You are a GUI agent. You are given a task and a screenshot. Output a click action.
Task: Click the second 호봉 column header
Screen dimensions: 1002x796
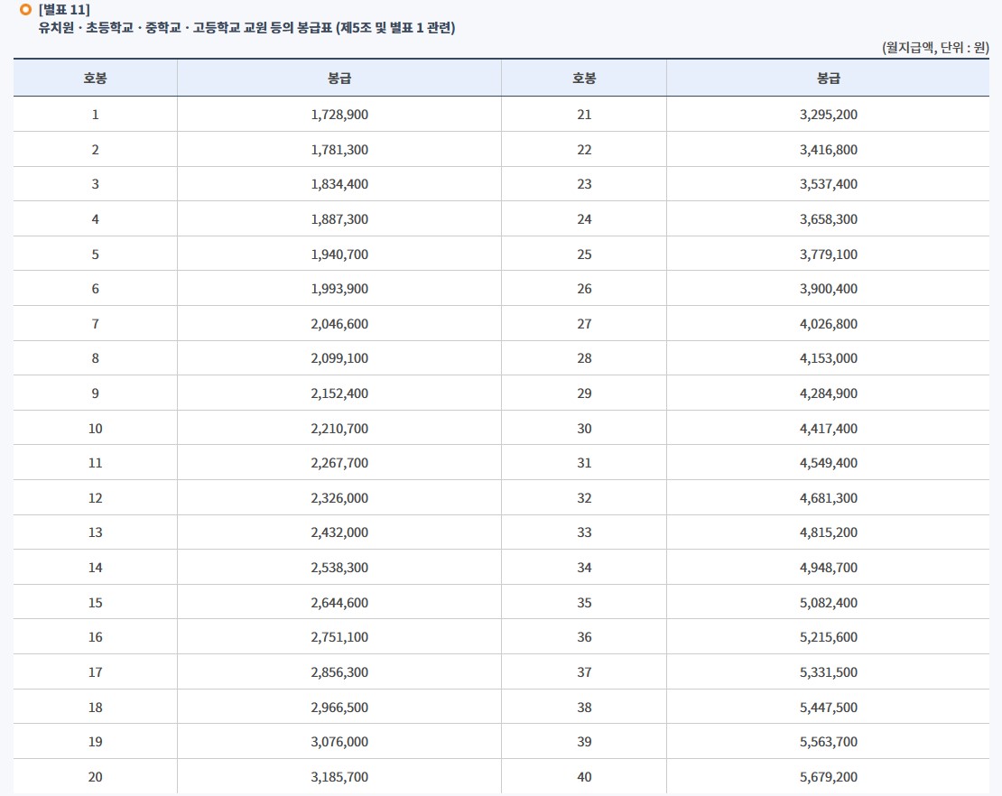click(584, 78)
